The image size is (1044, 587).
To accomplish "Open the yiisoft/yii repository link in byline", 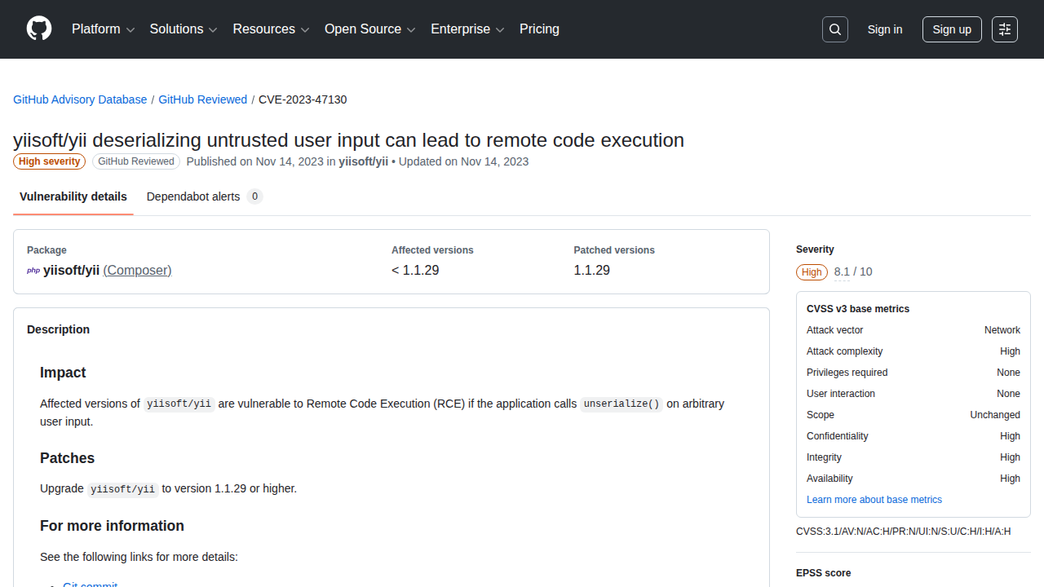I will (363, 161).
